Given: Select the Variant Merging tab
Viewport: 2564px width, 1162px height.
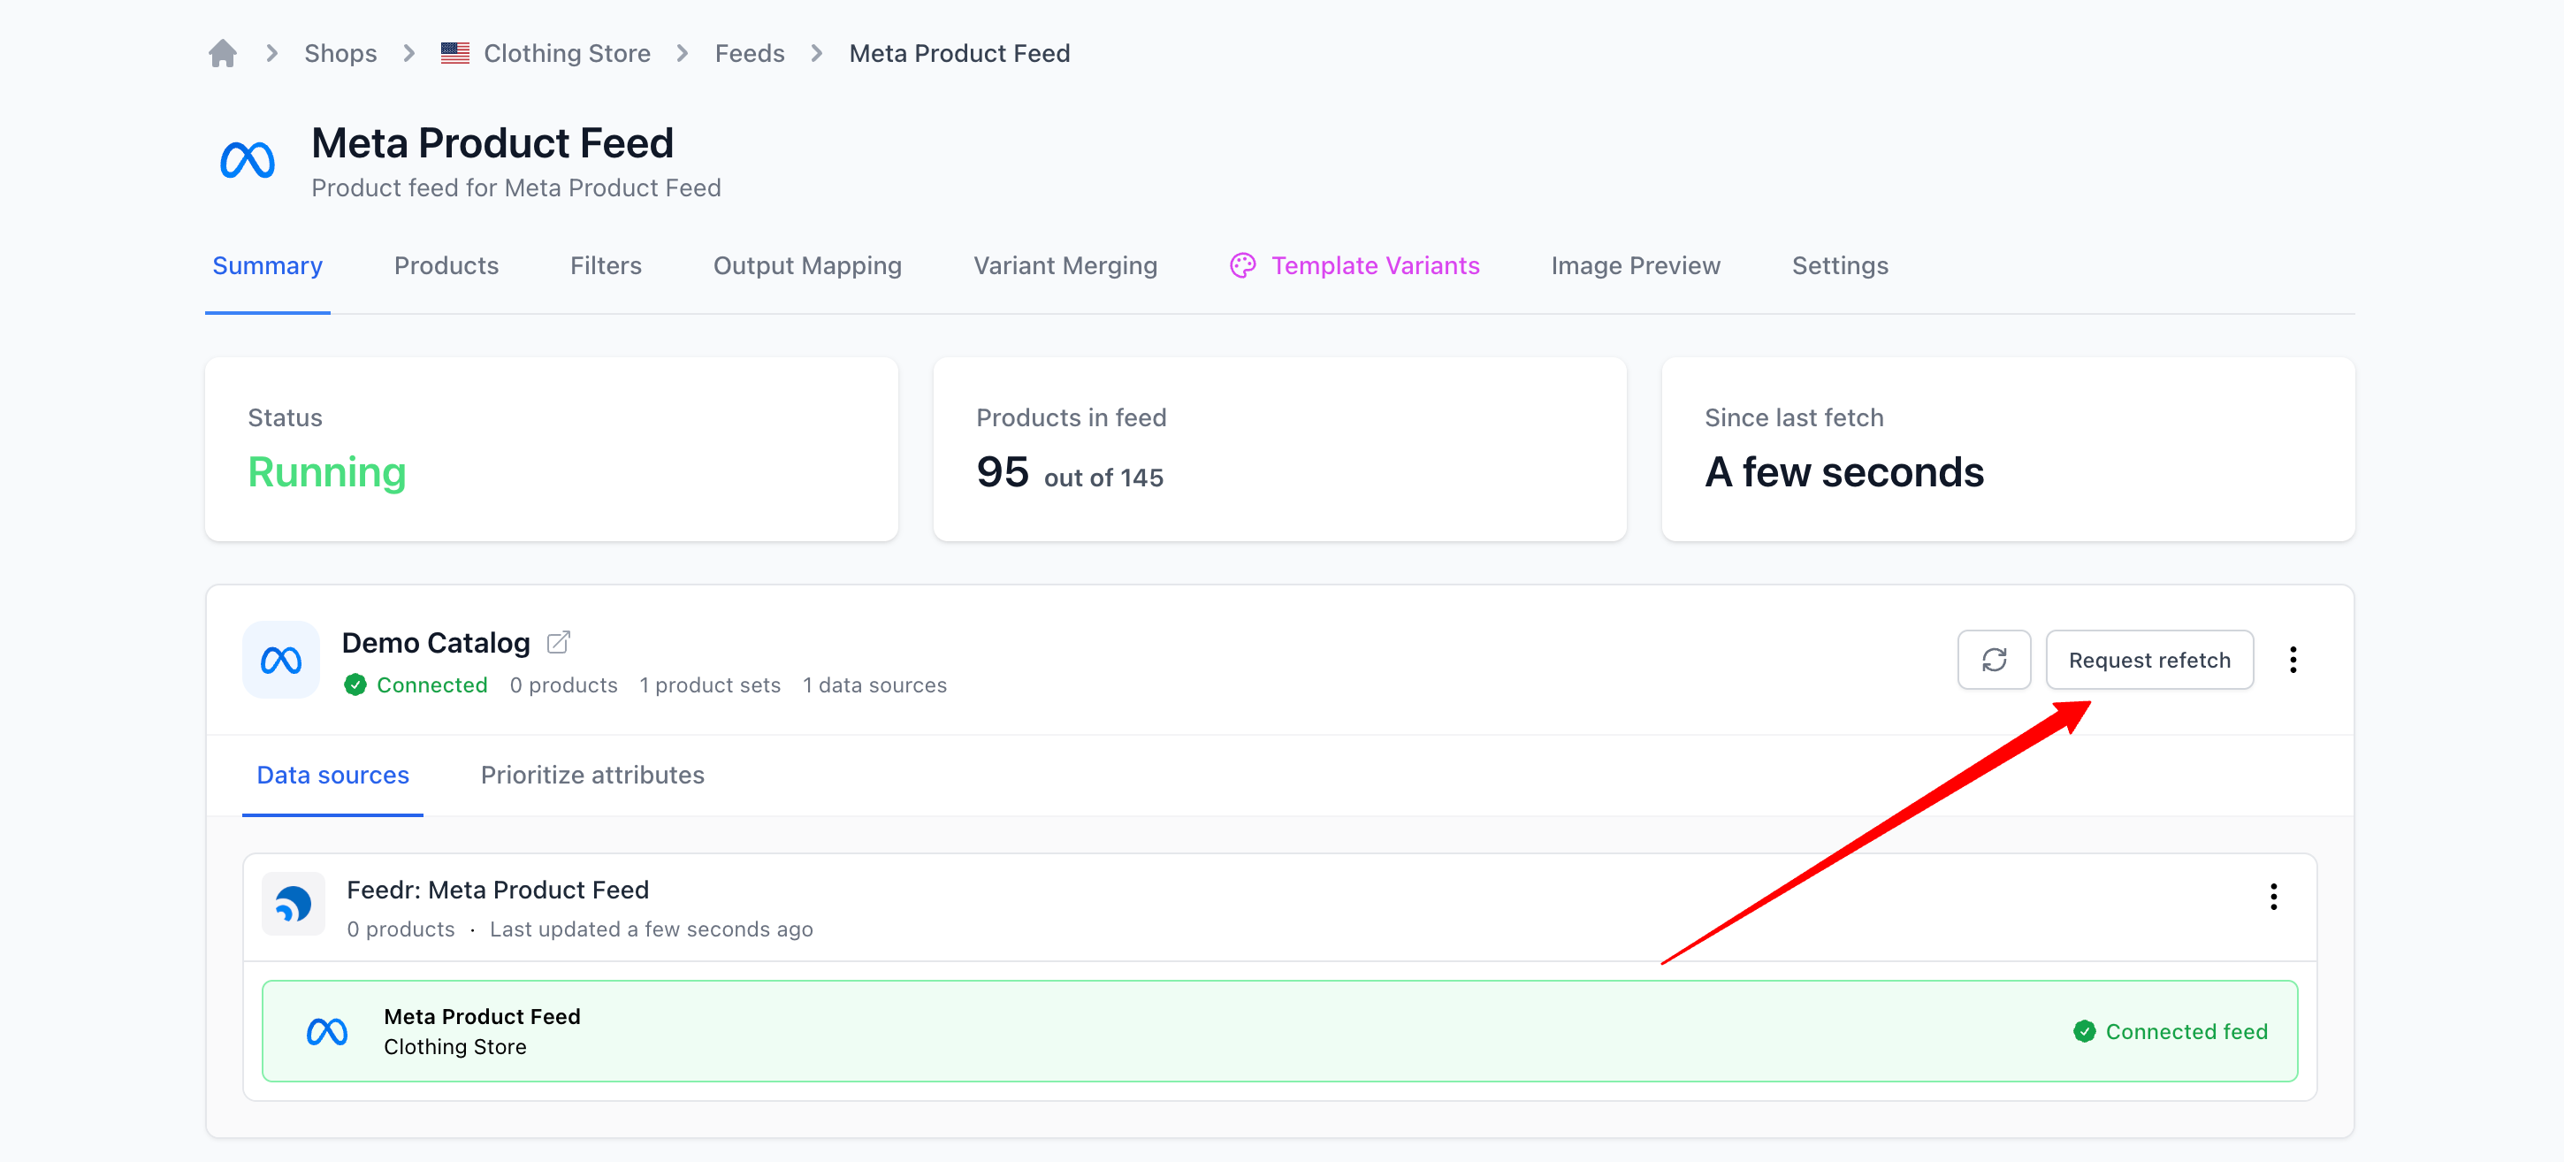Looking at the screenshot, I should [x=1065, y=266].
